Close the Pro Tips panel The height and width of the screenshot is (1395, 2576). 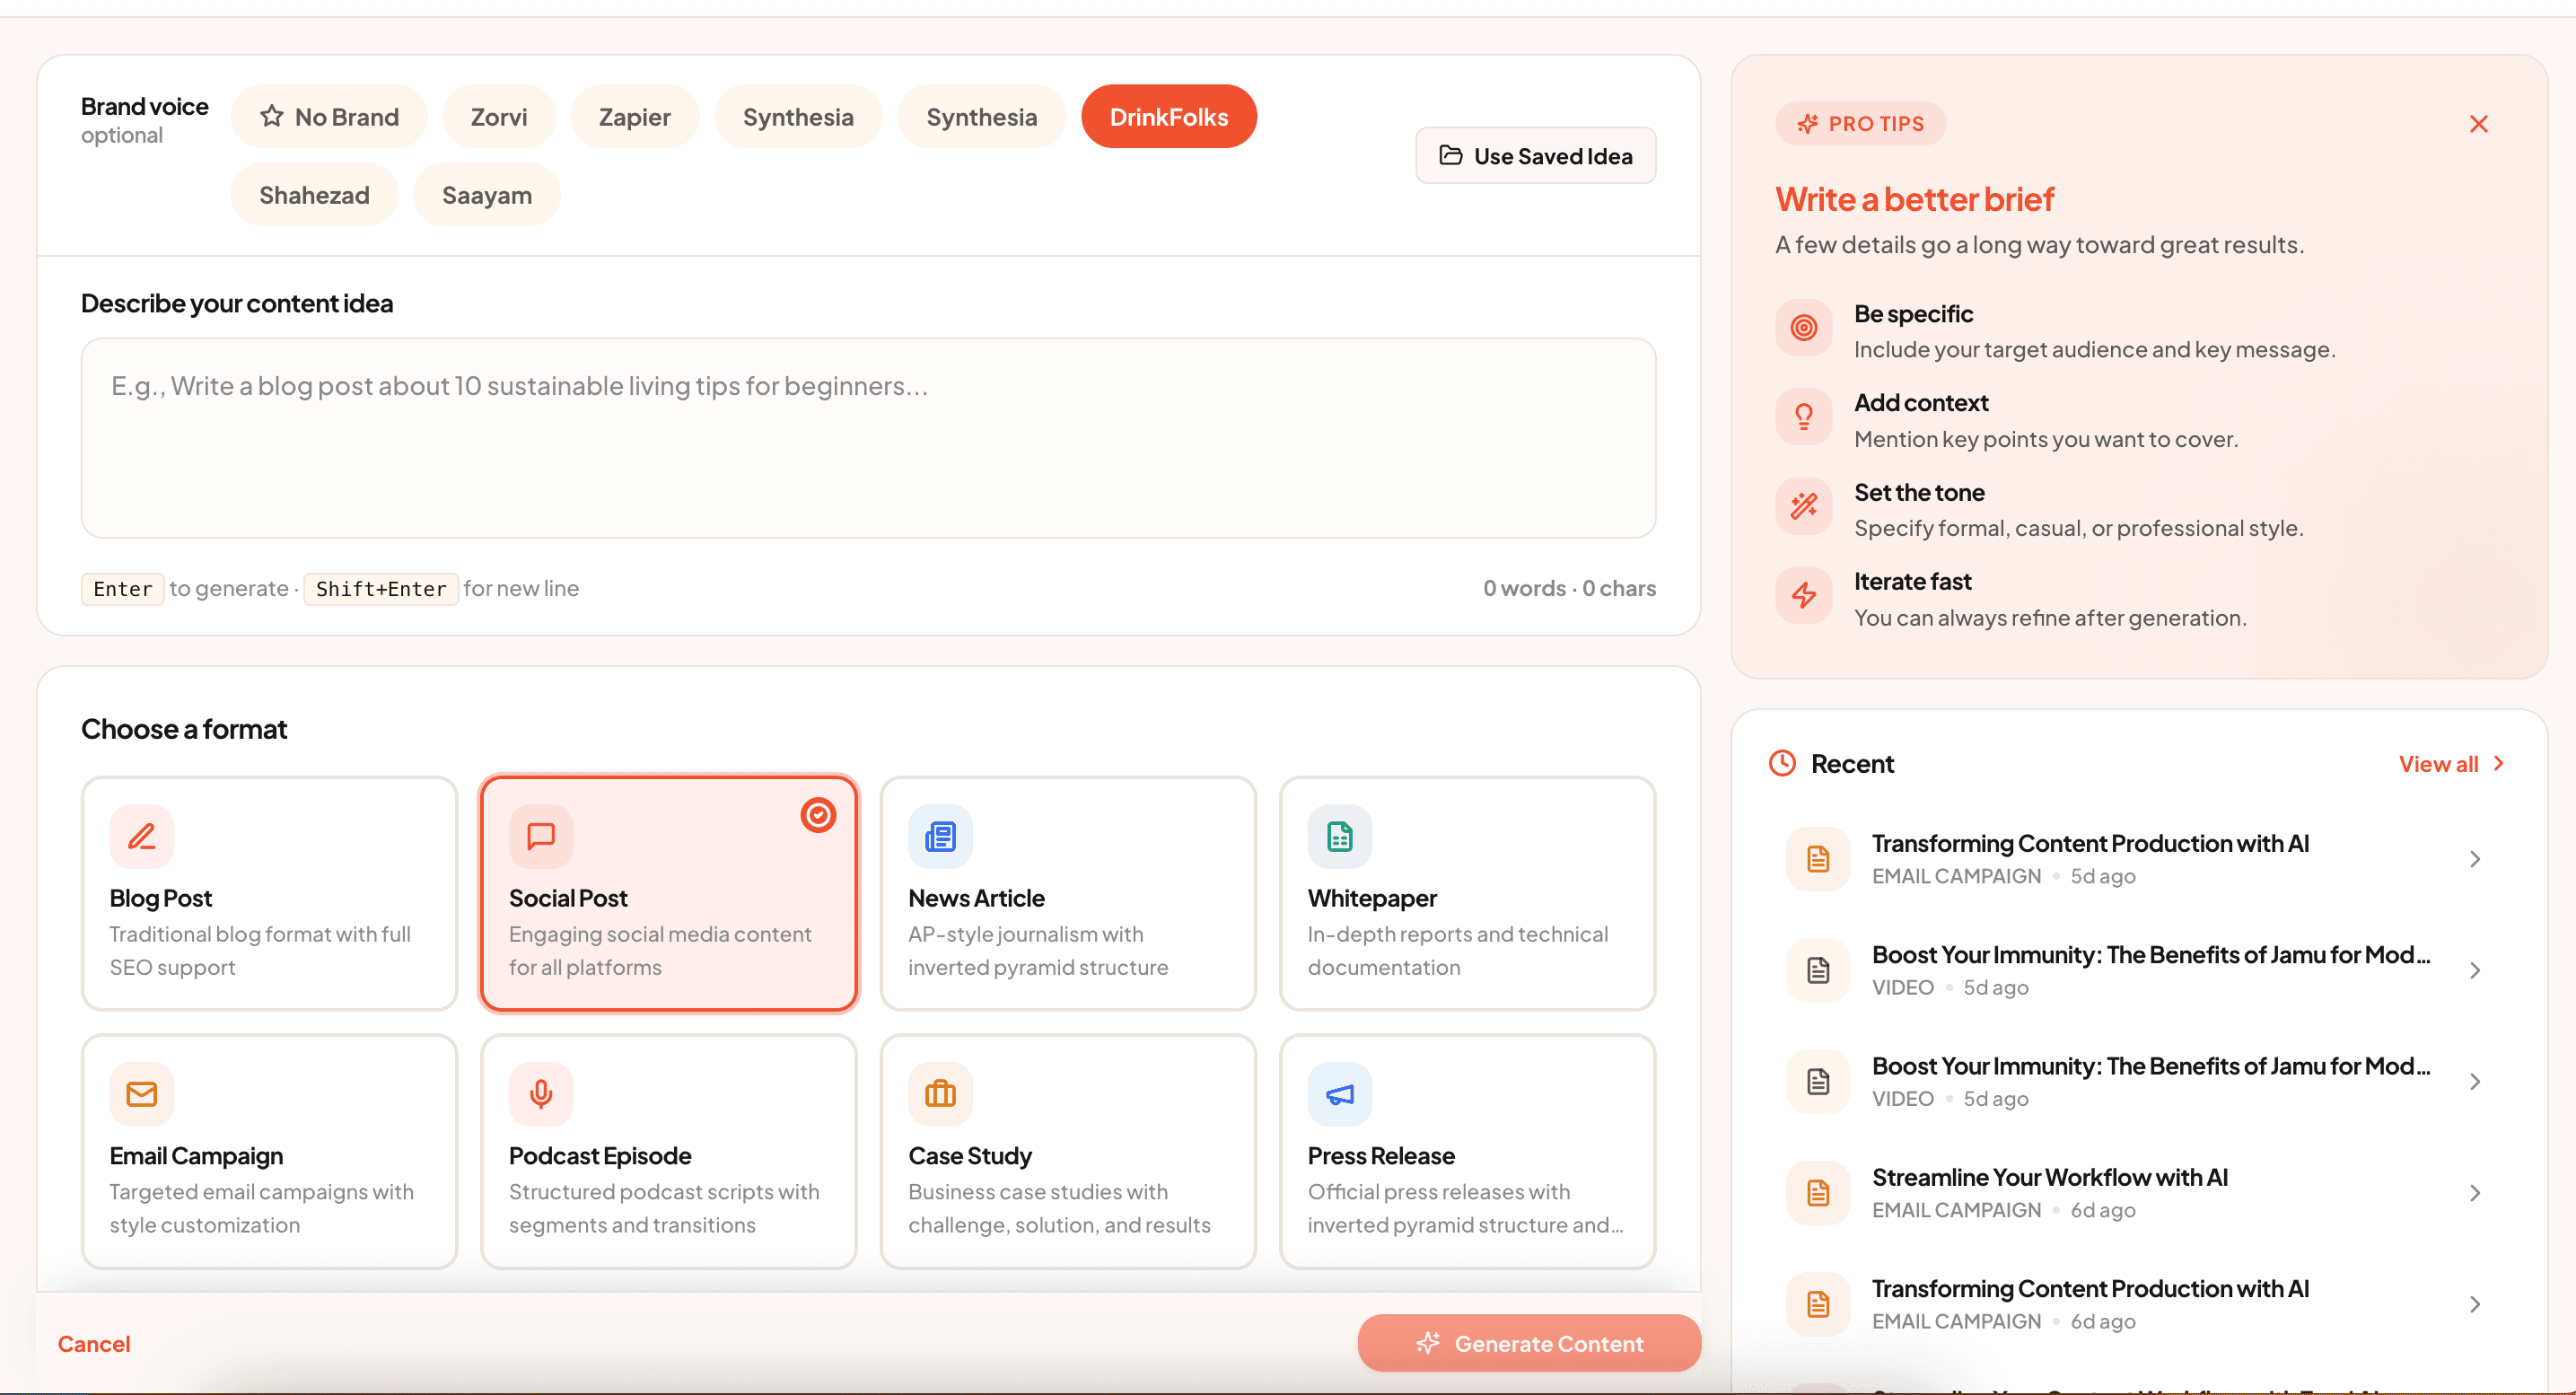point(2478,124)
